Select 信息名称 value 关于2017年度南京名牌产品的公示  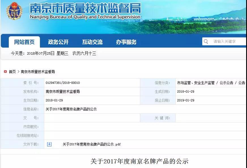71,109
